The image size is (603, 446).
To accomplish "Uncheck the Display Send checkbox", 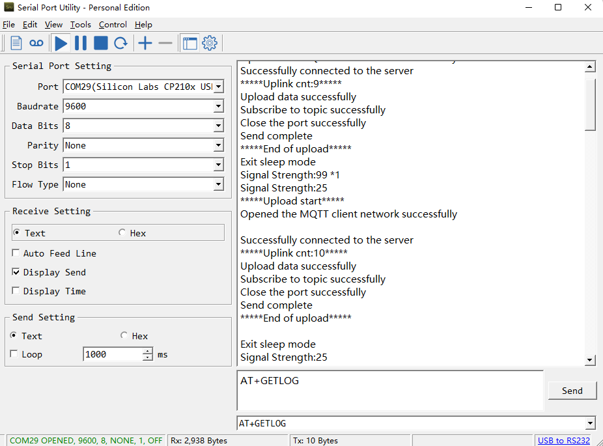I will (16, 272).
